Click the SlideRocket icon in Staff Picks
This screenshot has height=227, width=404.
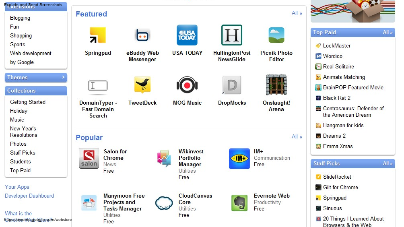click(x=318, y=177)
